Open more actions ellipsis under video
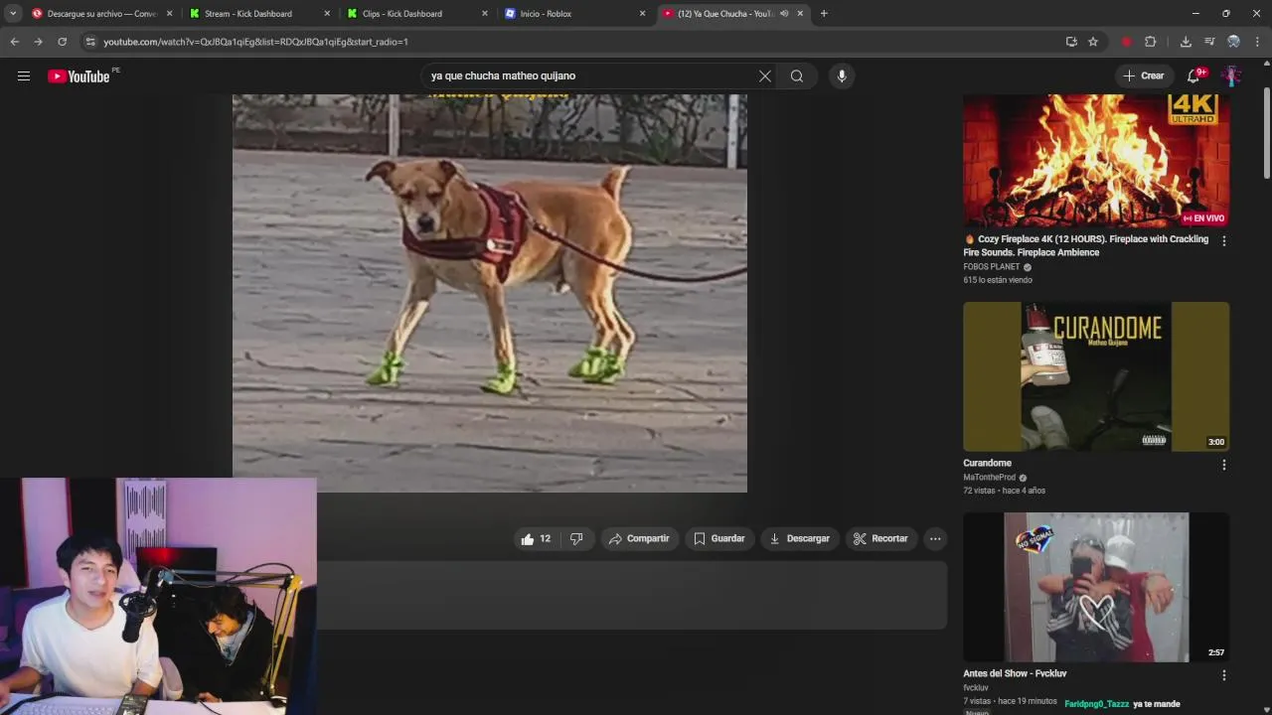The height and width of the screenshot is (715, 1272). coord(935,539)
